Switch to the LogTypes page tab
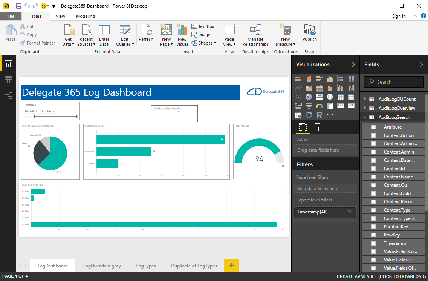The image size is (428, 281). (146, 266)
